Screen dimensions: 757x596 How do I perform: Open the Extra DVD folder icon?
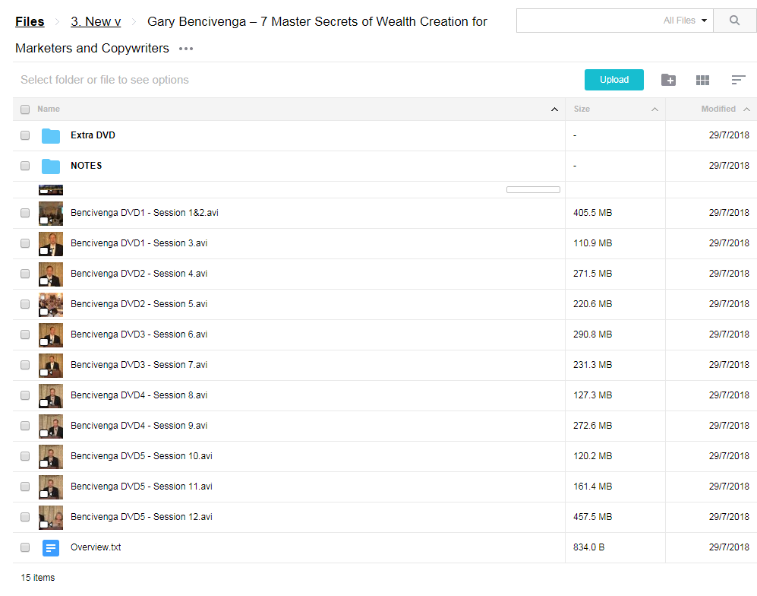(51, 136)
